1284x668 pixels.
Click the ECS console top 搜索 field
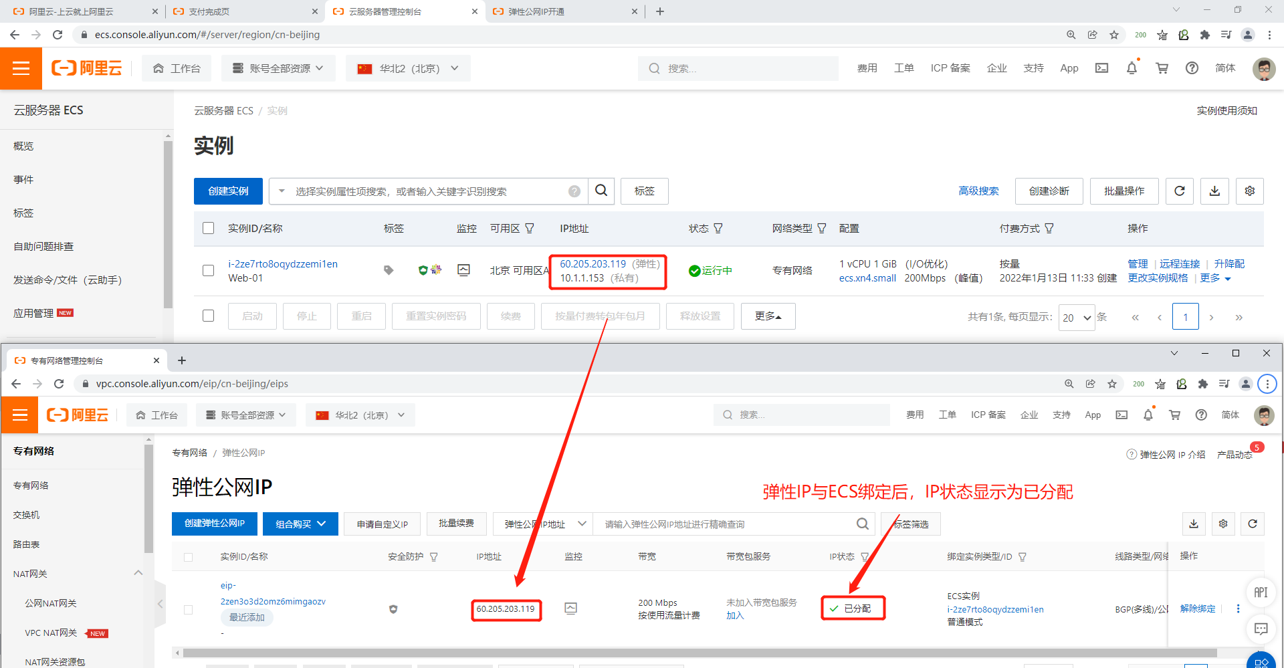click(x=738, y=68)
